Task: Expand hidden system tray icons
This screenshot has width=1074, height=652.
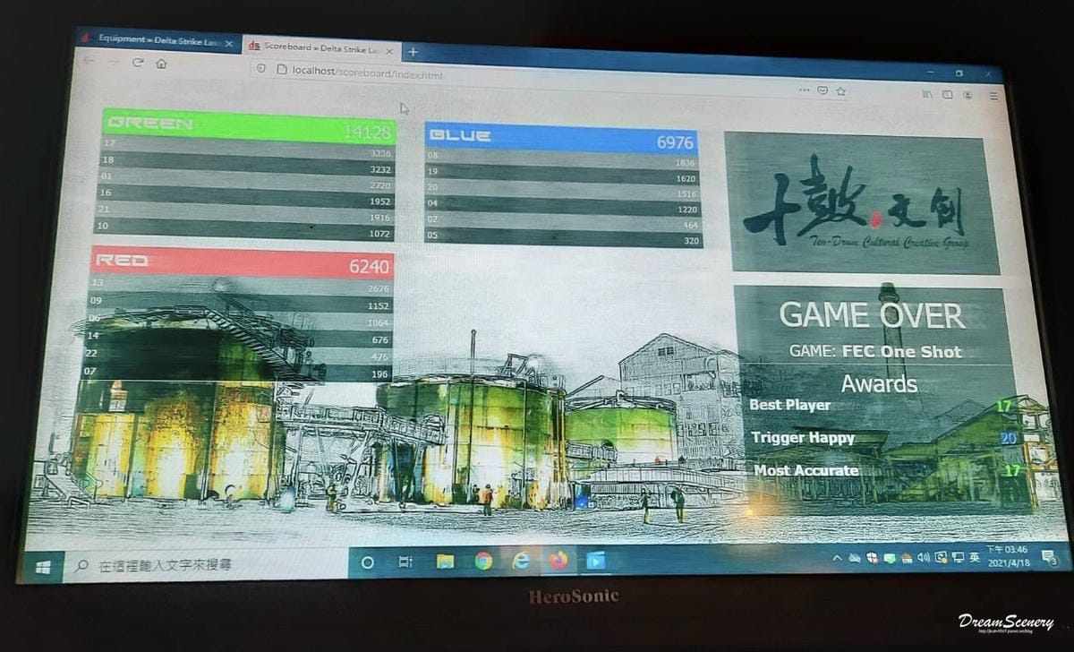Action: pos(837,557)
